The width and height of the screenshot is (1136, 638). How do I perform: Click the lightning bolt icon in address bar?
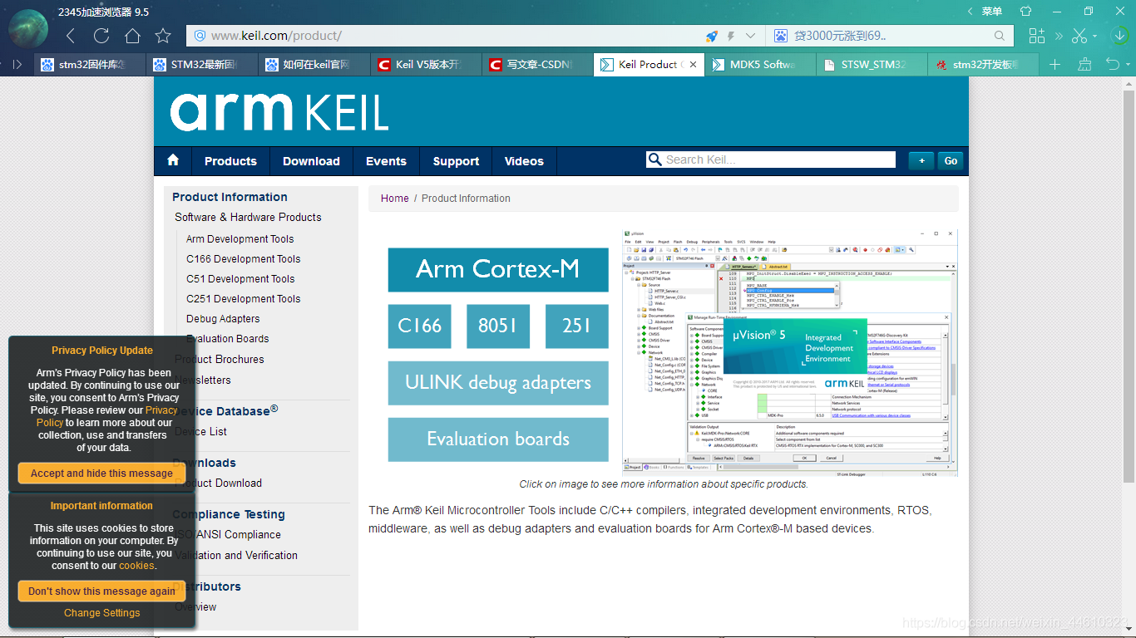point(731,36)
